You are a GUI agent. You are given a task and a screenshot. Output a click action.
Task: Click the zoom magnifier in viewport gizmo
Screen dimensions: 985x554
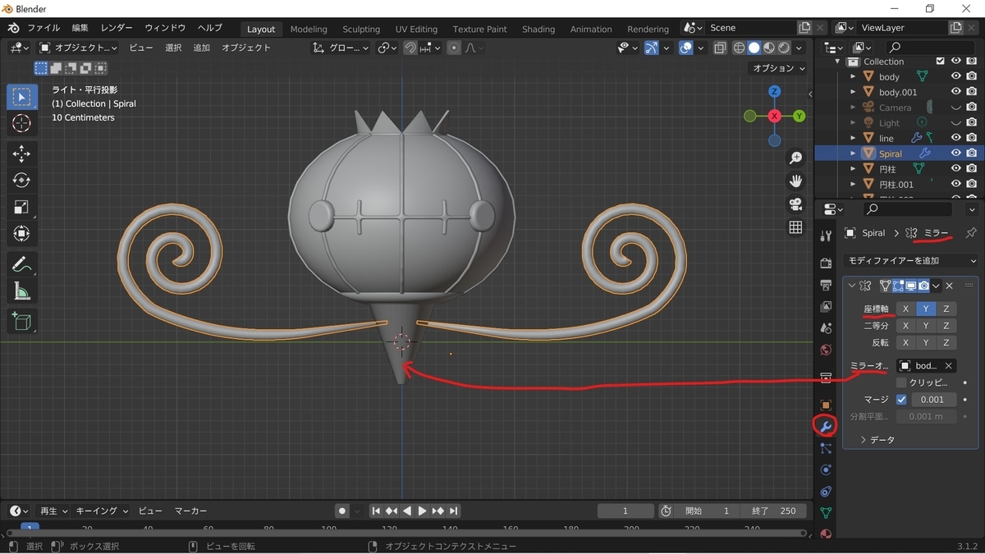795,158
